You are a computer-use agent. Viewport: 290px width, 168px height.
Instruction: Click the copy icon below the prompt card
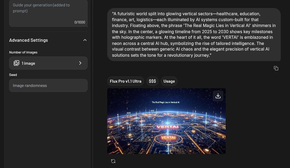(276, 68)
